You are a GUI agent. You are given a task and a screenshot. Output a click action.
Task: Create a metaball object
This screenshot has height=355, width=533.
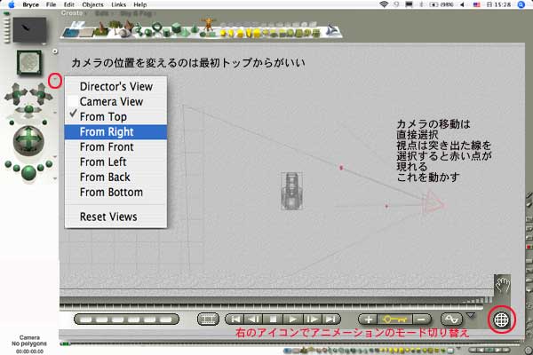tap(139, 30)
